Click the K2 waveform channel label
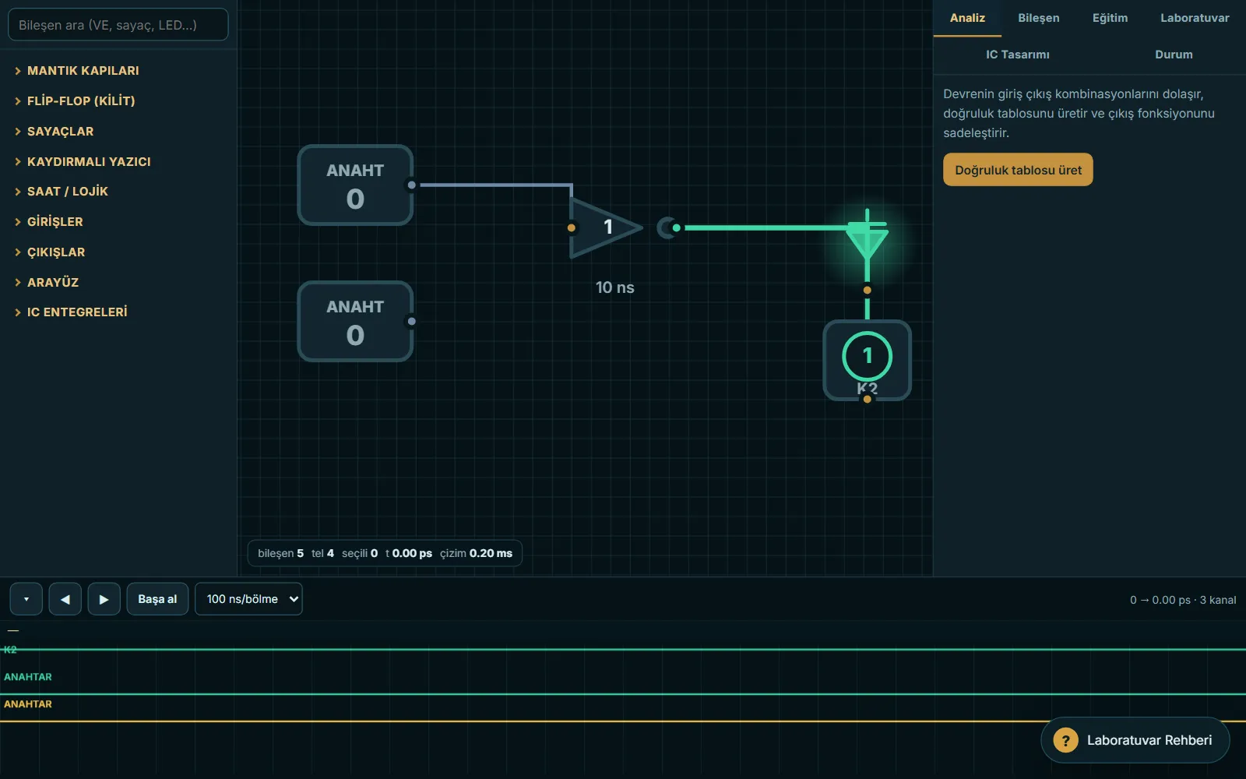This screenshot has width=1246, height=779. pyautogui.click(x=10, y=650)
